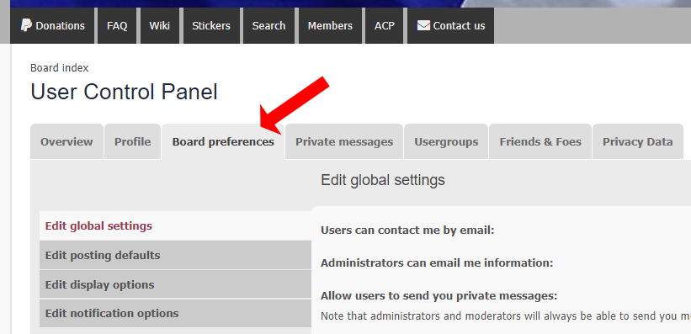Go to the Wiki
This screenshot has height=334, width=691.
(x=160, y=25)
